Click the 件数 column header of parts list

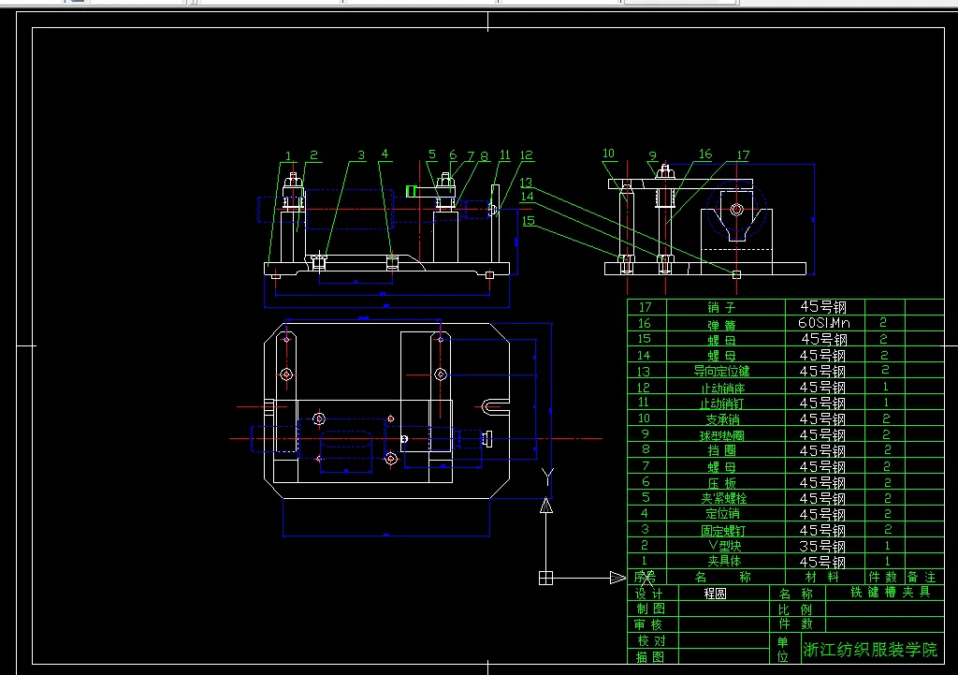(883, 578)
